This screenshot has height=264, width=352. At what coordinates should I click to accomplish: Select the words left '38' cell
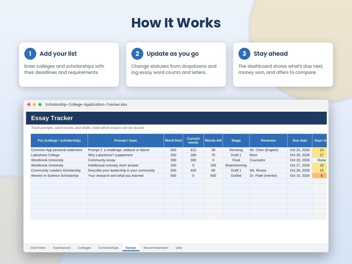pos(213,150)
